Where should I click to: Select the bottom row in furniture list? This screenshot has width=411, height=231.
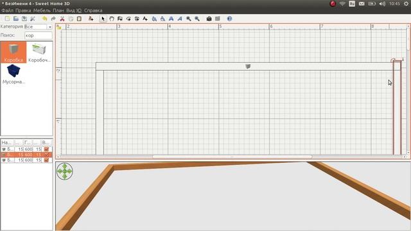(x=26, y=160)
